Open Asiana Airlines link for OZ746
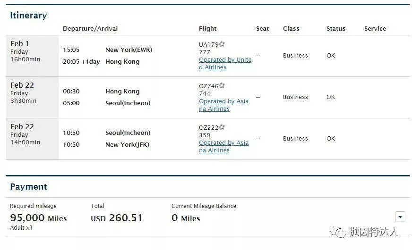This screenshot has width=412, height=250. [x=223, y=105]
